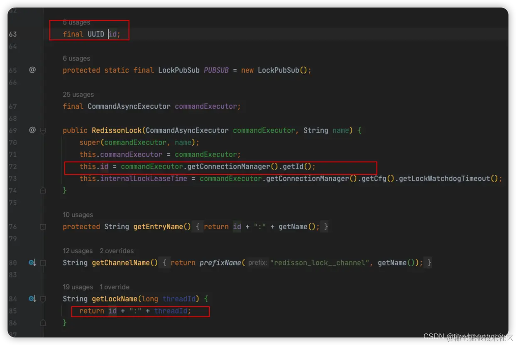Click 'CommandAsyncExecutor' type on line 67
Viewport: 516px width, 345px height.
[x=129, y=106]
